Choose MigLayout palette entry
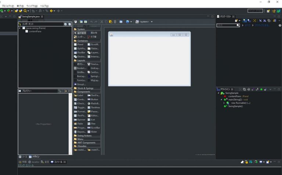 (x=93, y=80)
